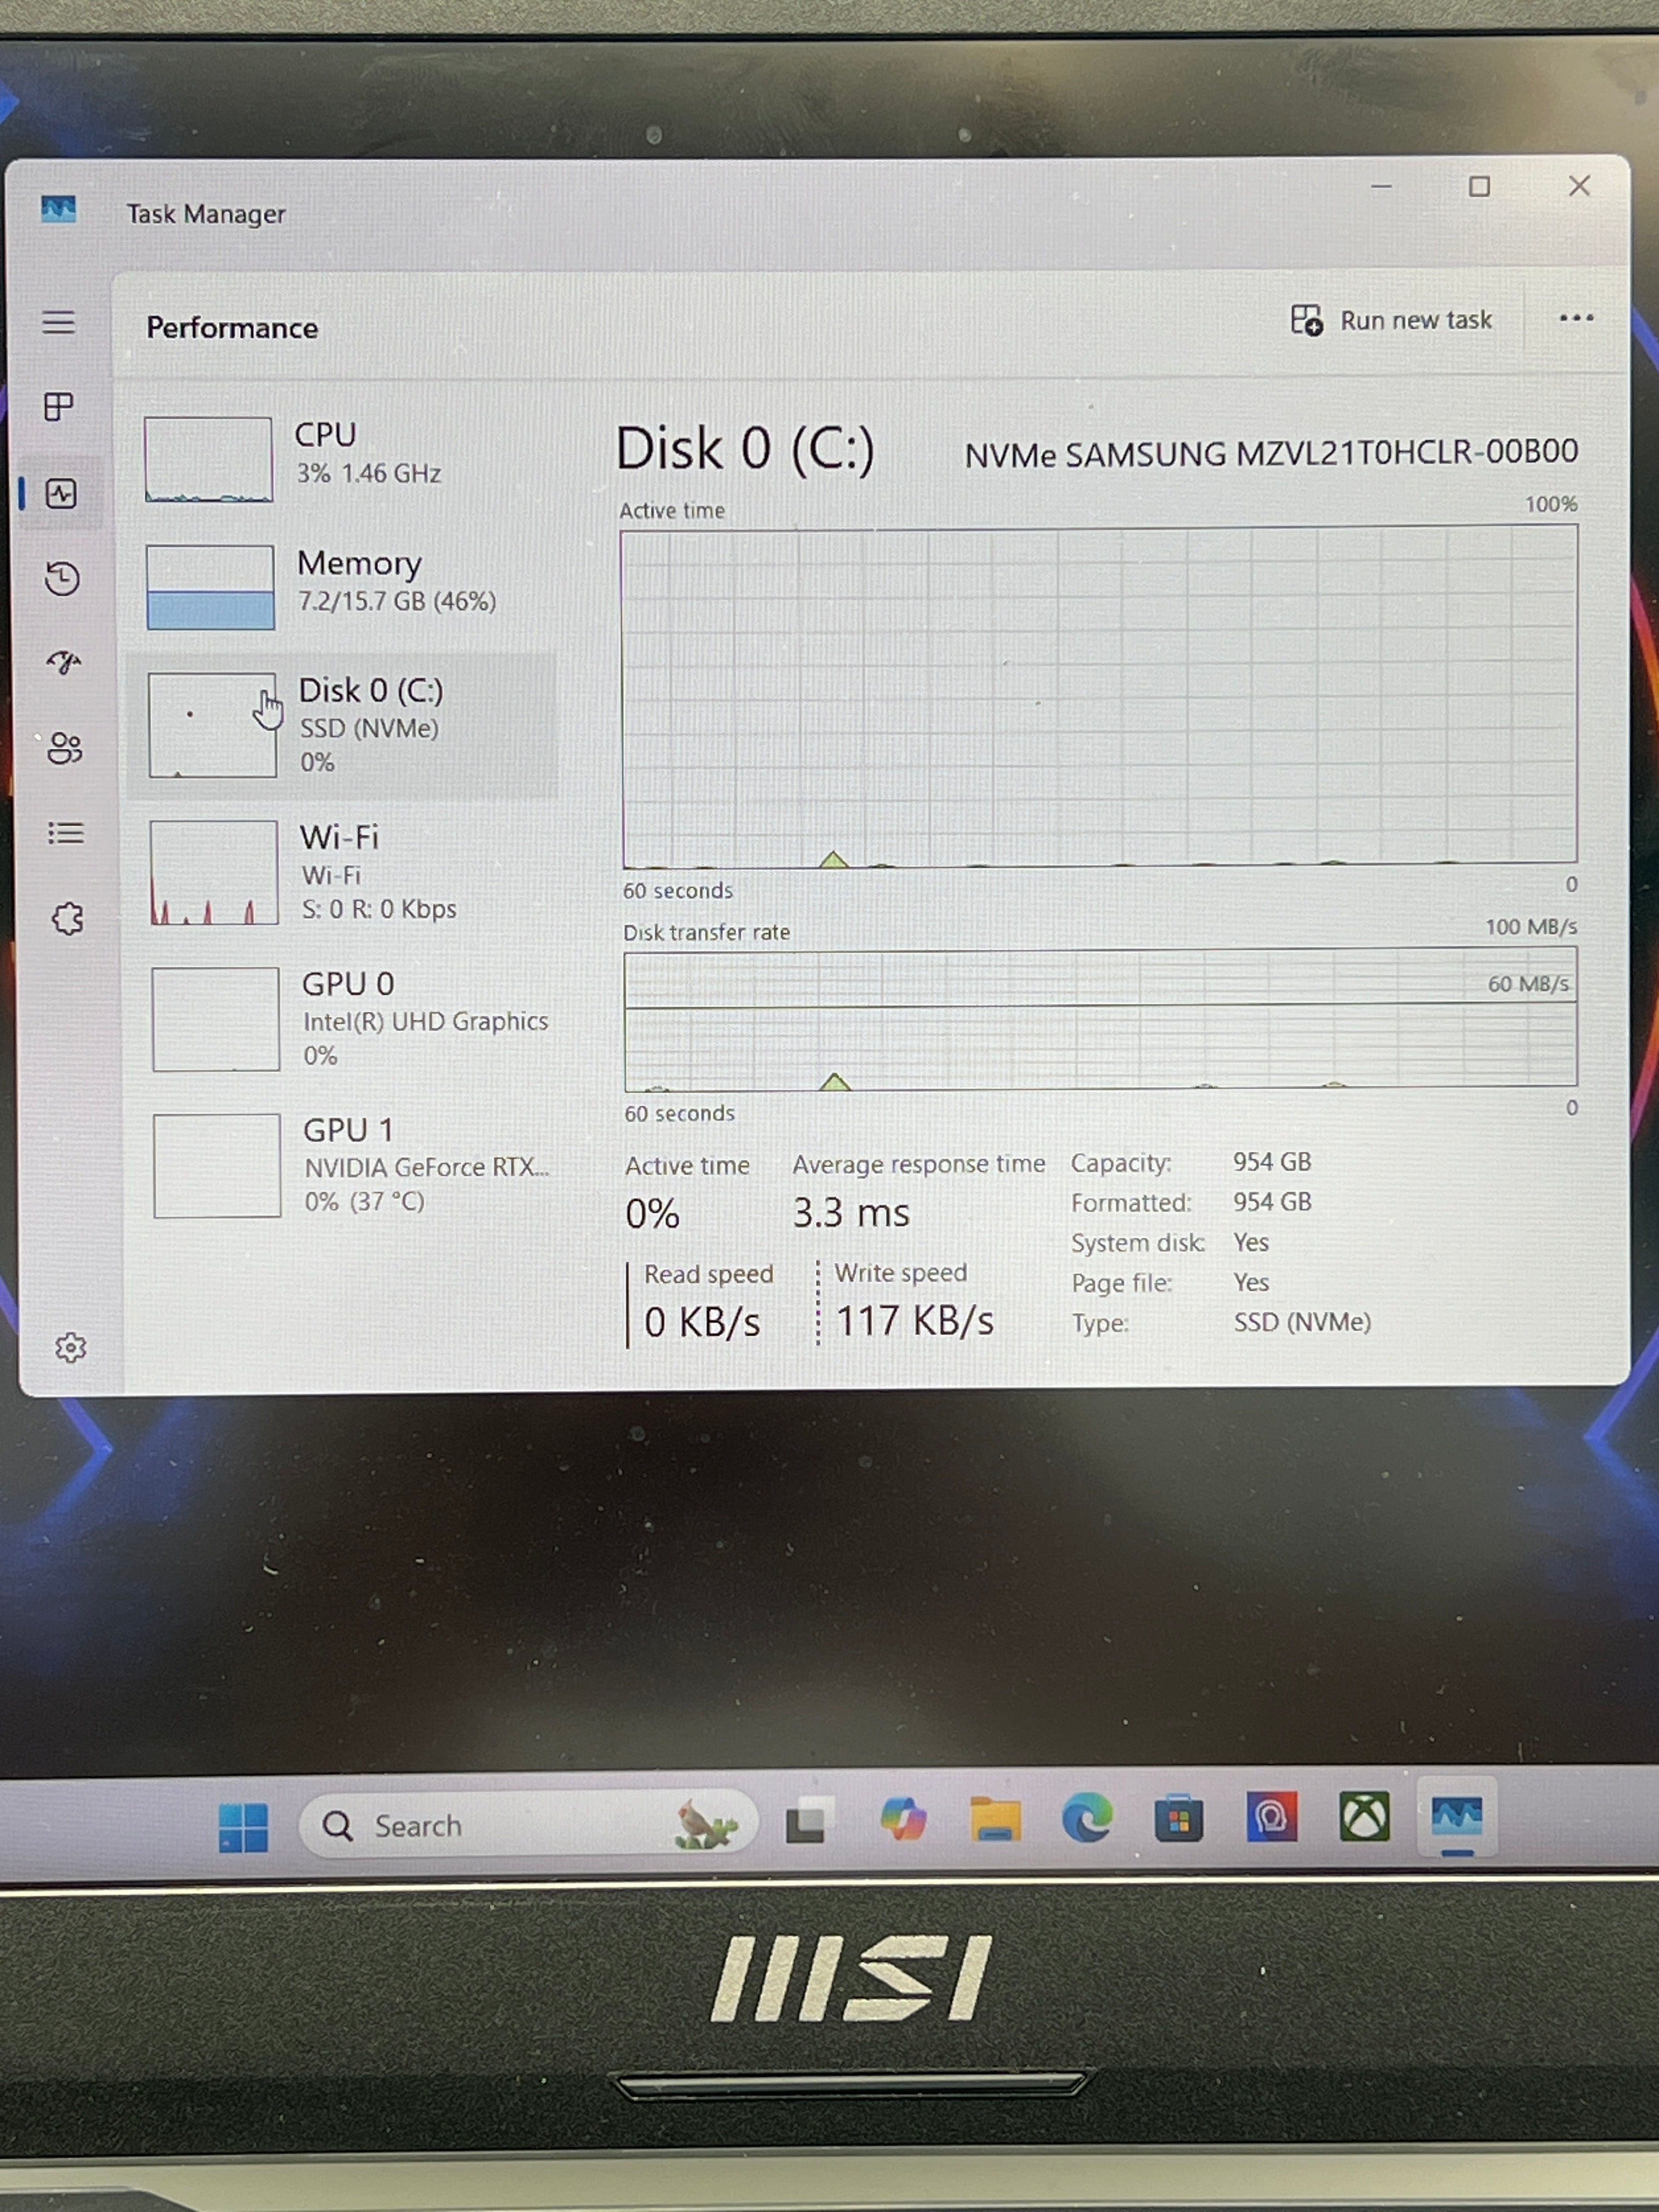Screen dimensions: 1659x2212
Task: Click the Wi-Fi mini graph thumbnail
Action: (213, 872)
